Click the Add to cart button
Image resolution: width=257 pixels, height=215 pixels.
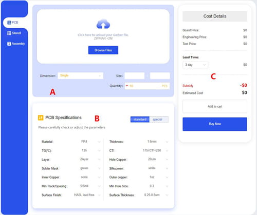coord(215,106)
